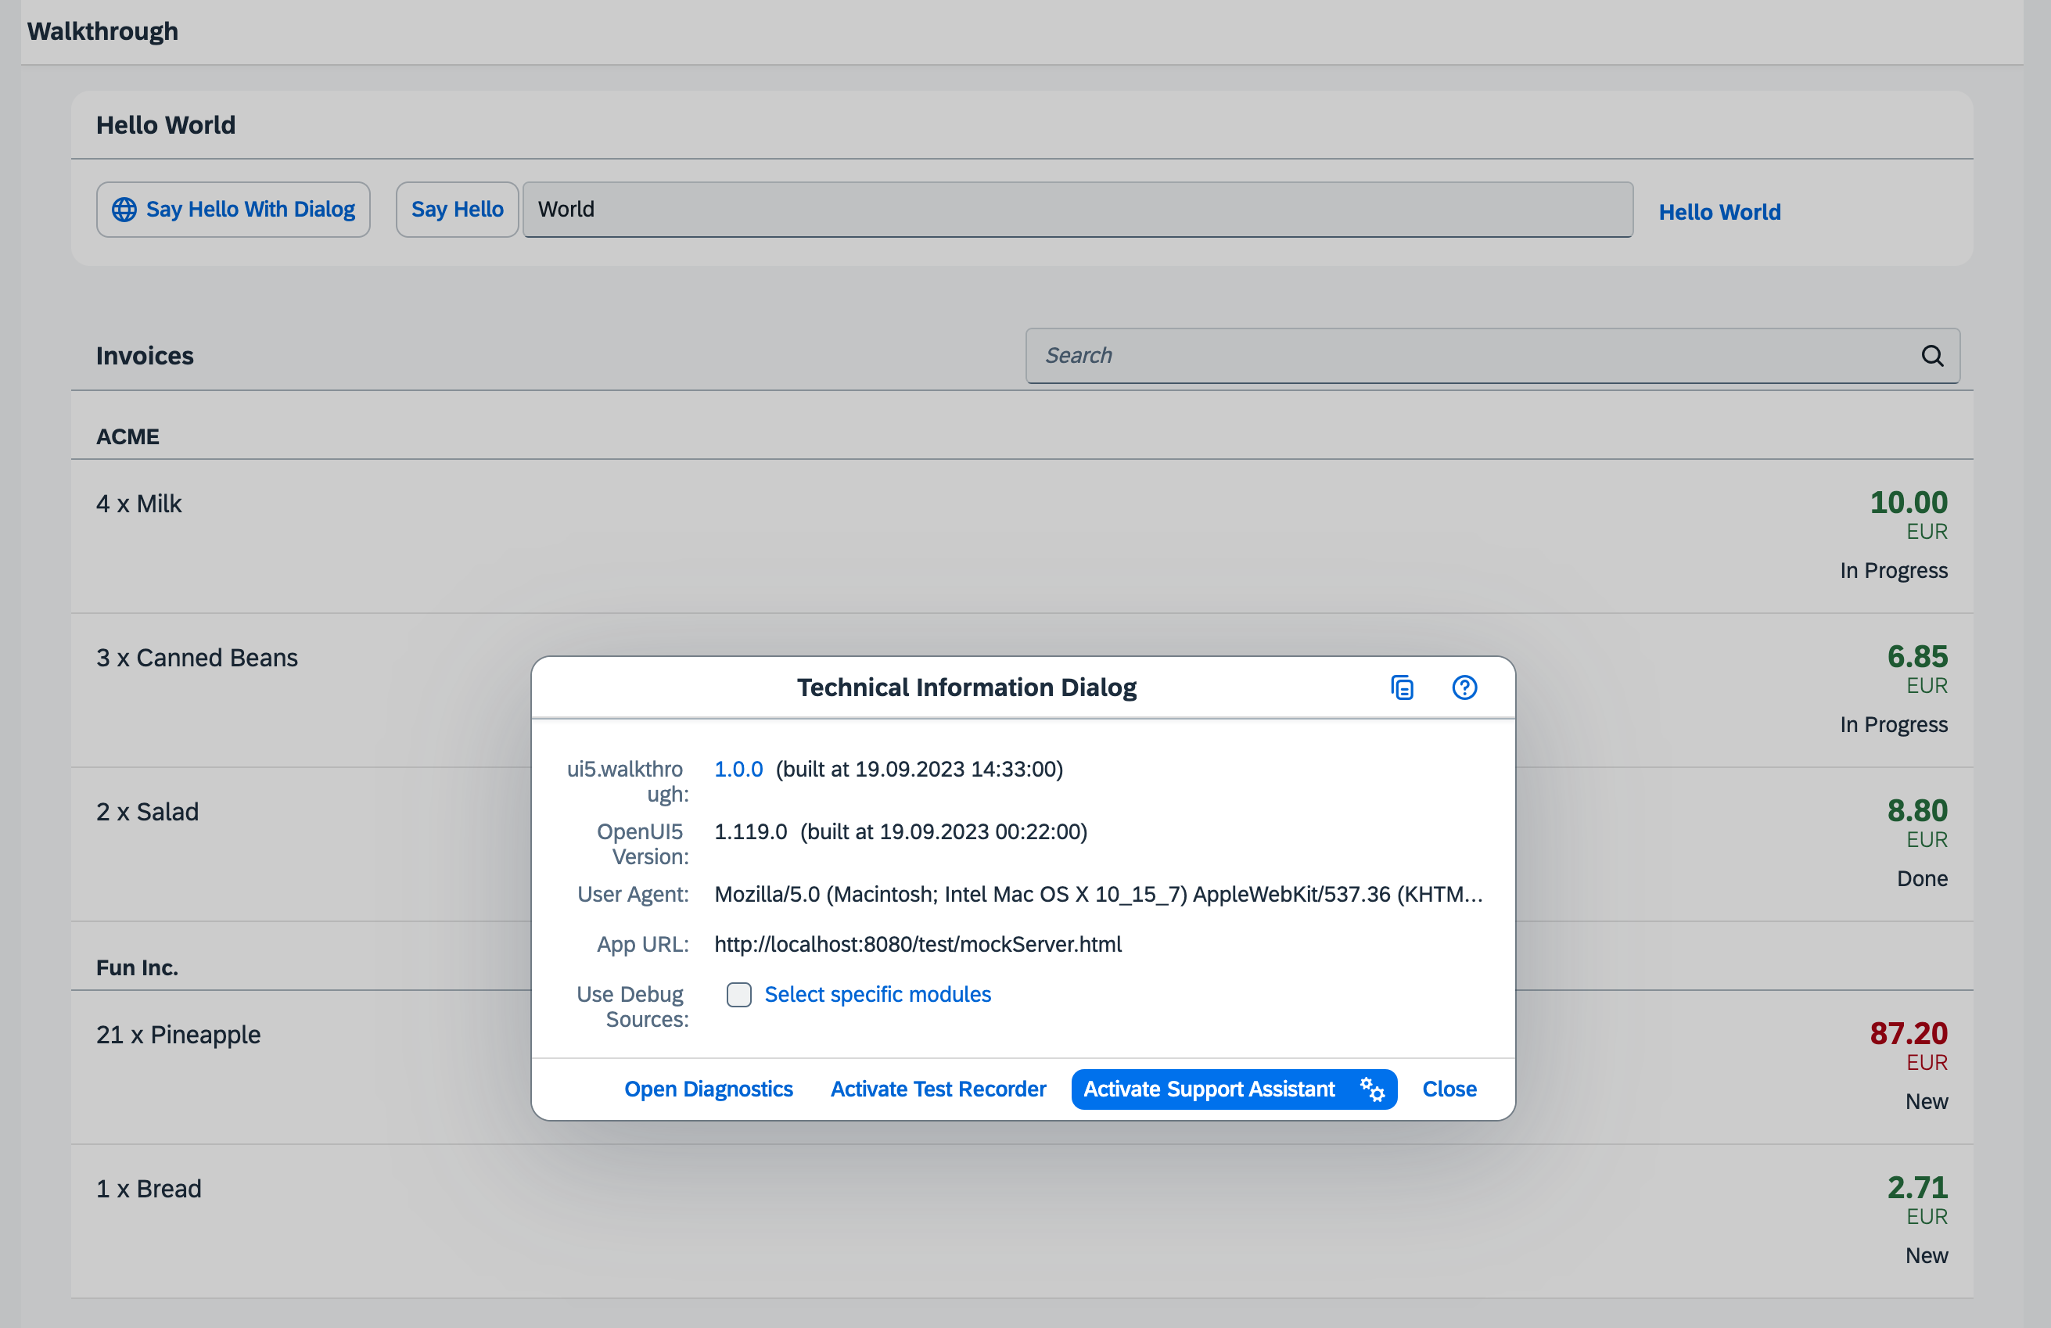This screenshot has height=1328, width=2051.
Task: Click the Support Assistant settings gear icon
Action: click(1372, 1089)
